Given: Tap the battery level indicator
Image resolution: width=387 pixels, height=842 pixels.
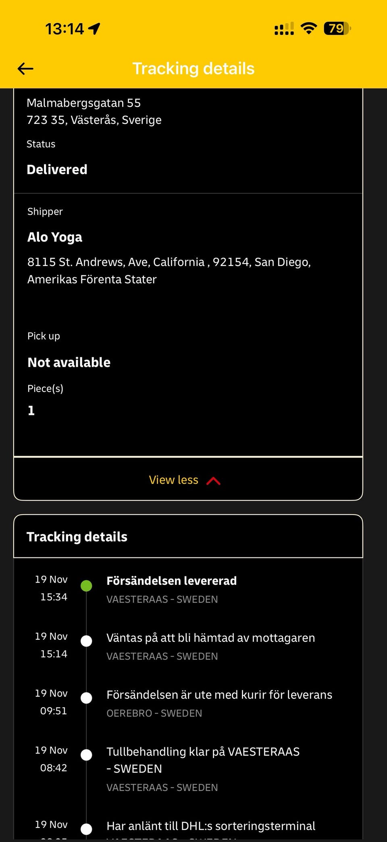Looking at the screenshot, I should pos(337,28).
